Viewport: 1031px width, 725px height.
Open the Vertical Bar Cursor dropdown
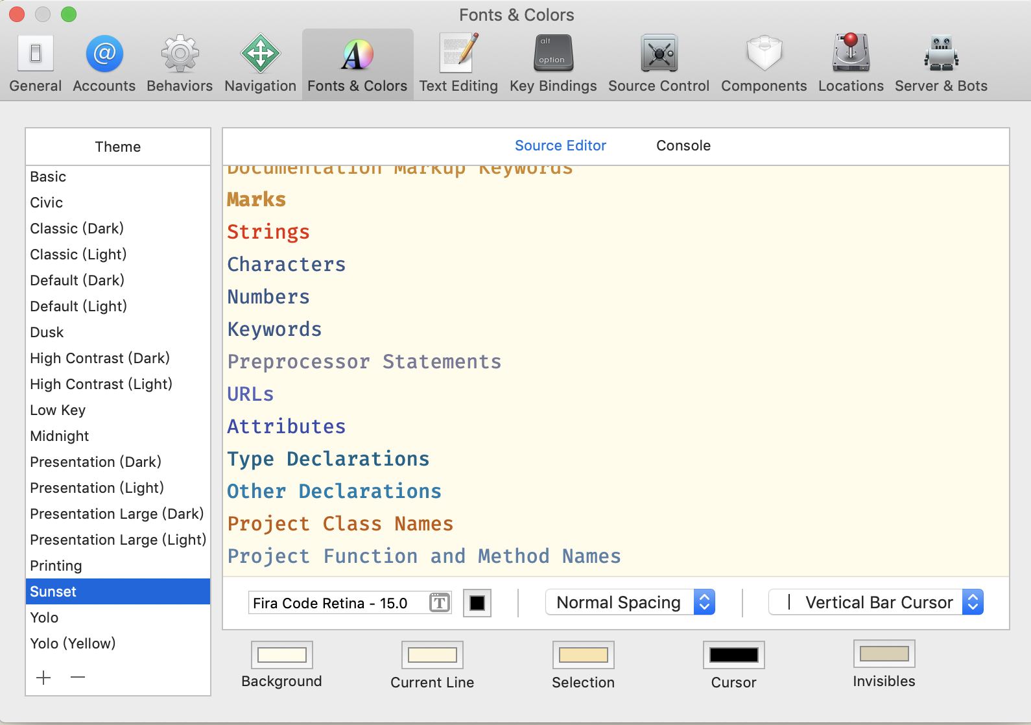point(876,602)
